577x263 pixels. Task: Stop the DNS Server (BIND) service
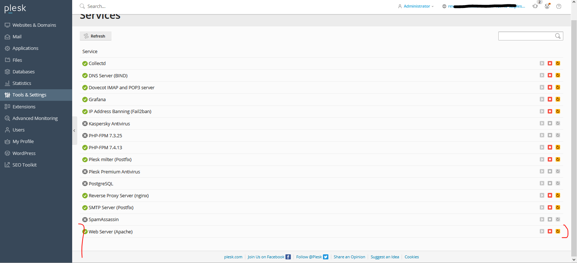pos(550,75)
